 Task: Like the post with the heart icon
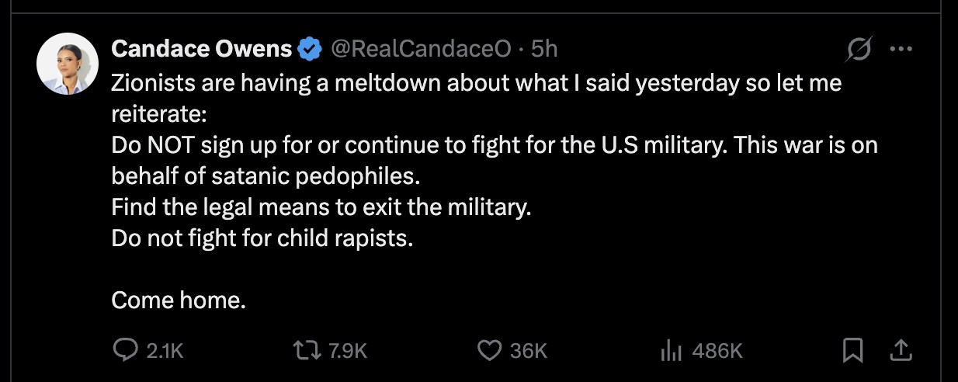pyautogui.click(x=488, y=351)
